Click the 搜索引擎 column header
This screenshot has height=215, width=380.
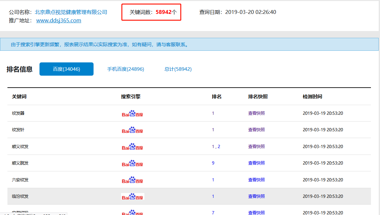(131, 97)
